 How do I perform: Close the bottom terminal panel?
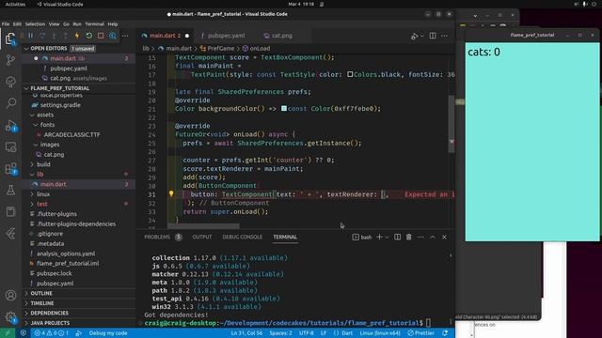point(444,238)
